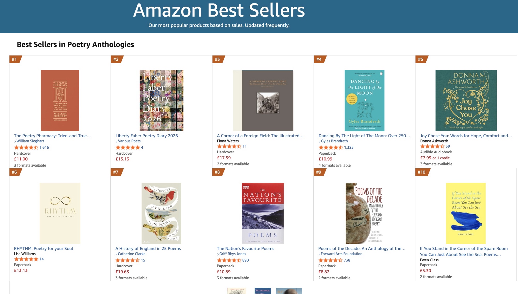This screenshot has height=294, width=518.
Task: Click the star rating for Liberty Faber Diary
Action: click(x=127, y=147)
